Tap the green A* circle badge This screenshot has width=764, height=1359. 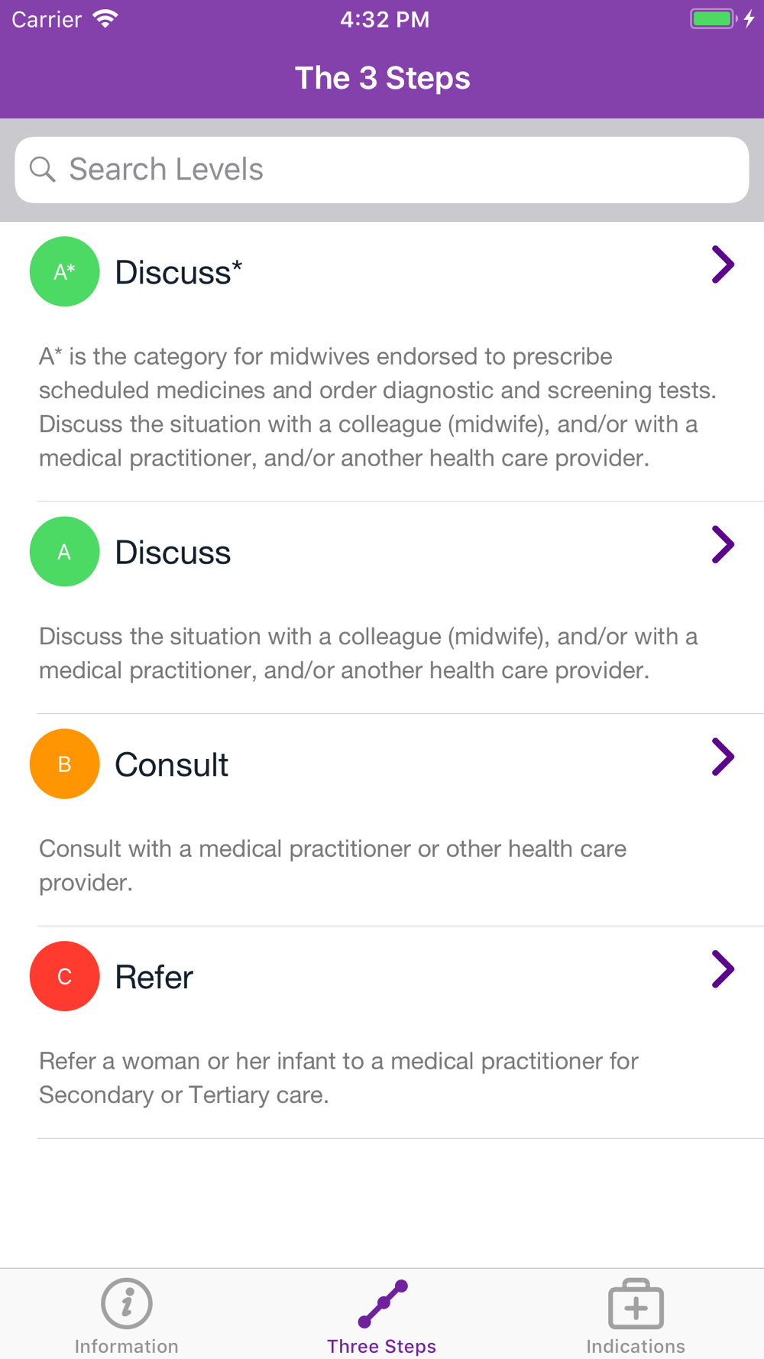coord(64,271)
